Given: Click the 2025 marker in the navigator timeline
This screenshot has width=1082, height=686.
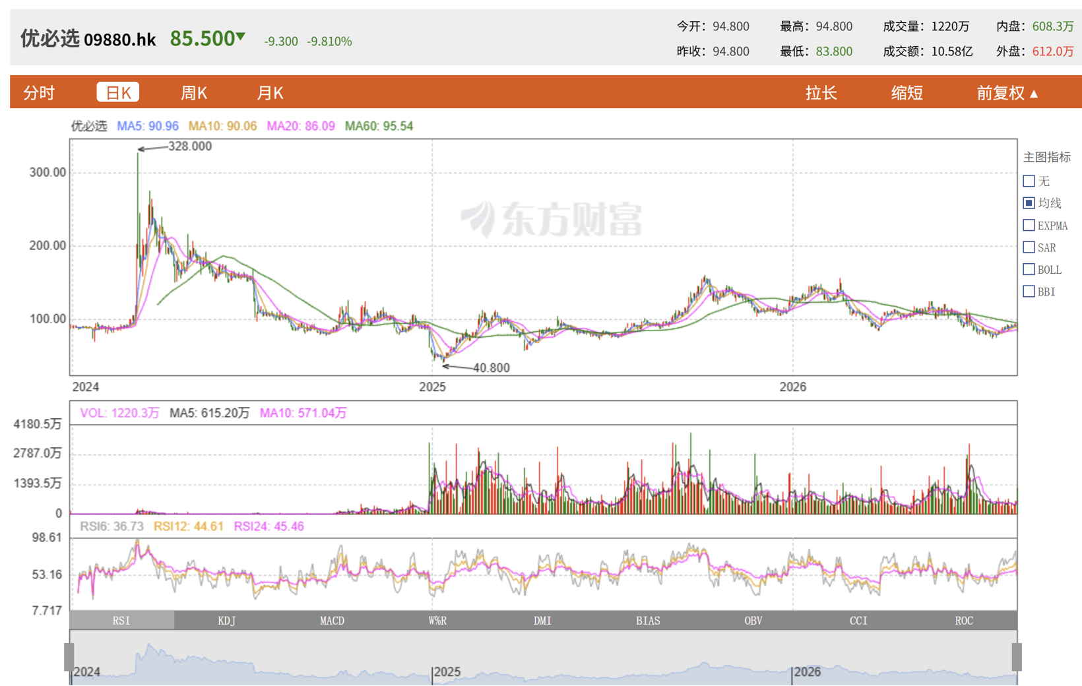Looking at the screenshot, I should [x=447, y=672].
